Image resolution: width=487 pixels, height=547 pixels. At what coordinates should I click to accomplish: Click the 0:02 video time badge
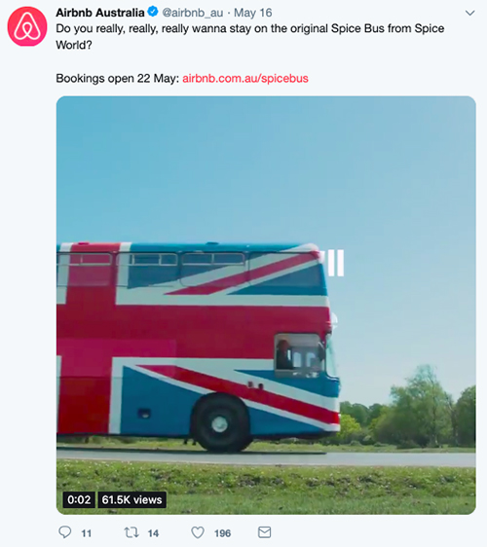[x=79, y=499]
